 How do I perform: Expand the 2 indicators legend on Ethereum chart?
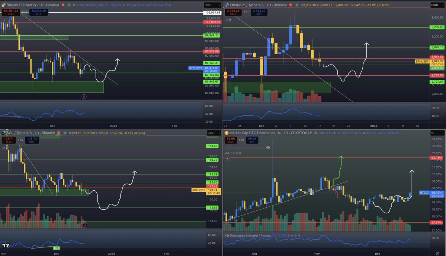click(228, 20)
